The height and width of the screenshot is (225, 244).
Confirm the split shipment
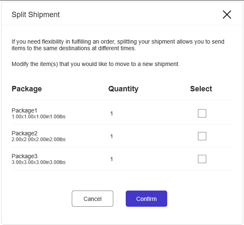pyautogui.click(x=146, y=199)
